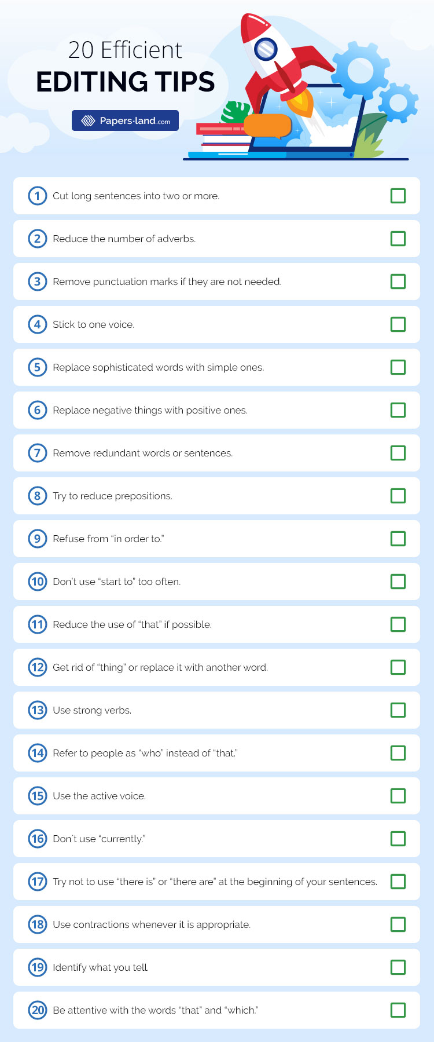Click the circled number 1 badge
This screenshot has height=1042, width=434.
coord(38,196)
